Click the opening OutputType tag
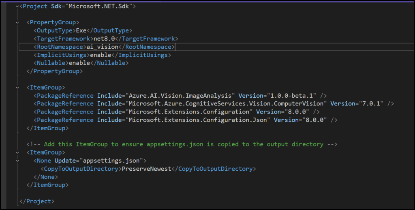 [55, 30]
